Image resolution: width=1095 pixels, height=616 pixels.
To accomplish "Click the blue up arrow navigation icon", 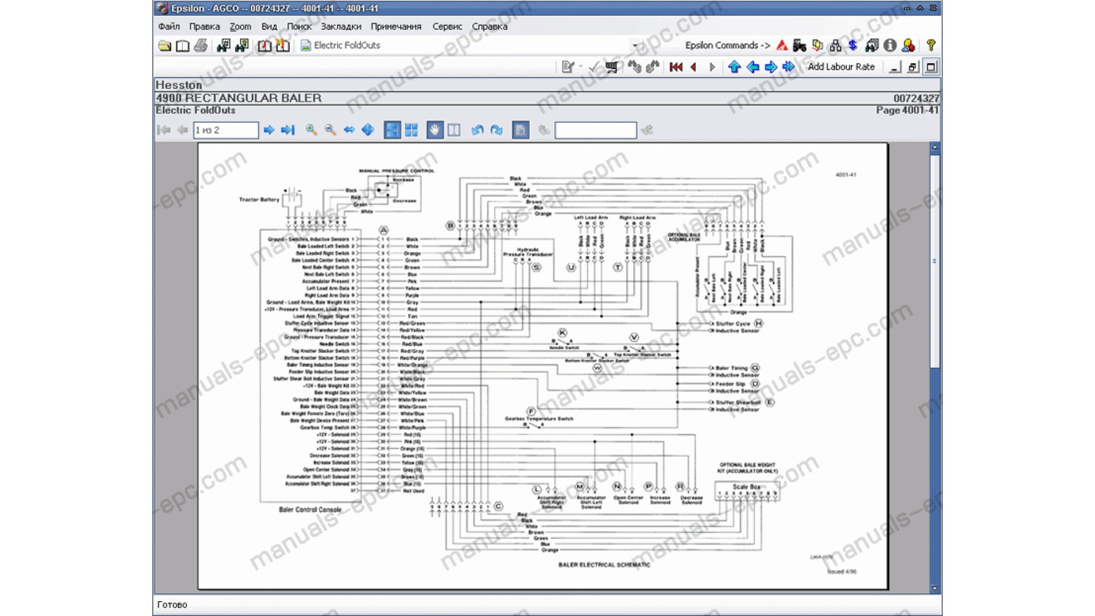I will pyautogui.click(x=735, y=67).
